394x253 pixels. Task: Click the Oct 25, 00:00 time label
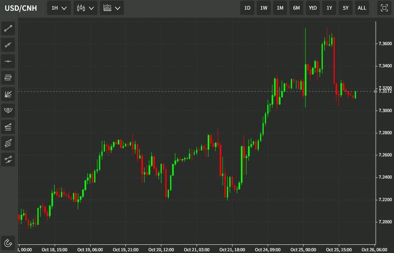tap(303, 250)
